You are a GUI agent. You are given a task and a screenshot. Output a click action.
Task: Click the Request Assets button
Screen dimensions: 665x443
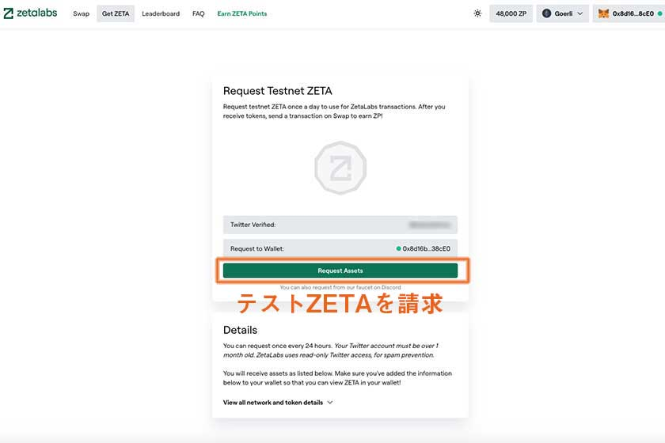coord(340,271)
